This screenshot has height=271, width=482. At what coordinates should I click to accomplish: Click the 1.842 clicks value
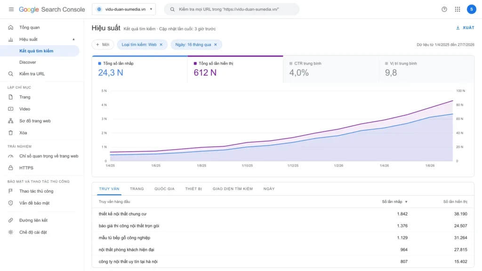tap(402, 214)
